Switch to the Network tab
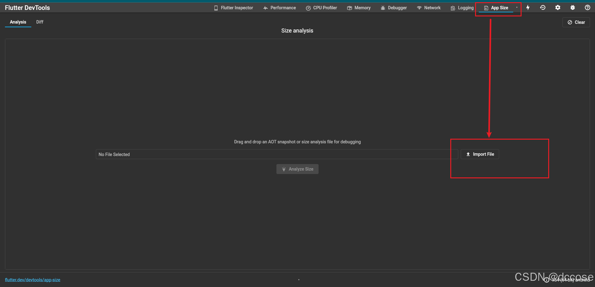Screen dimensions: 595x287 coord(429,8)
